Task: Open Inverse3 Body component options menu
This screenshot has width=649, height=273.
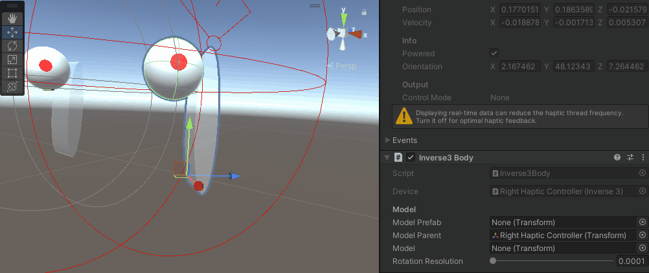Action: point(643,157)
